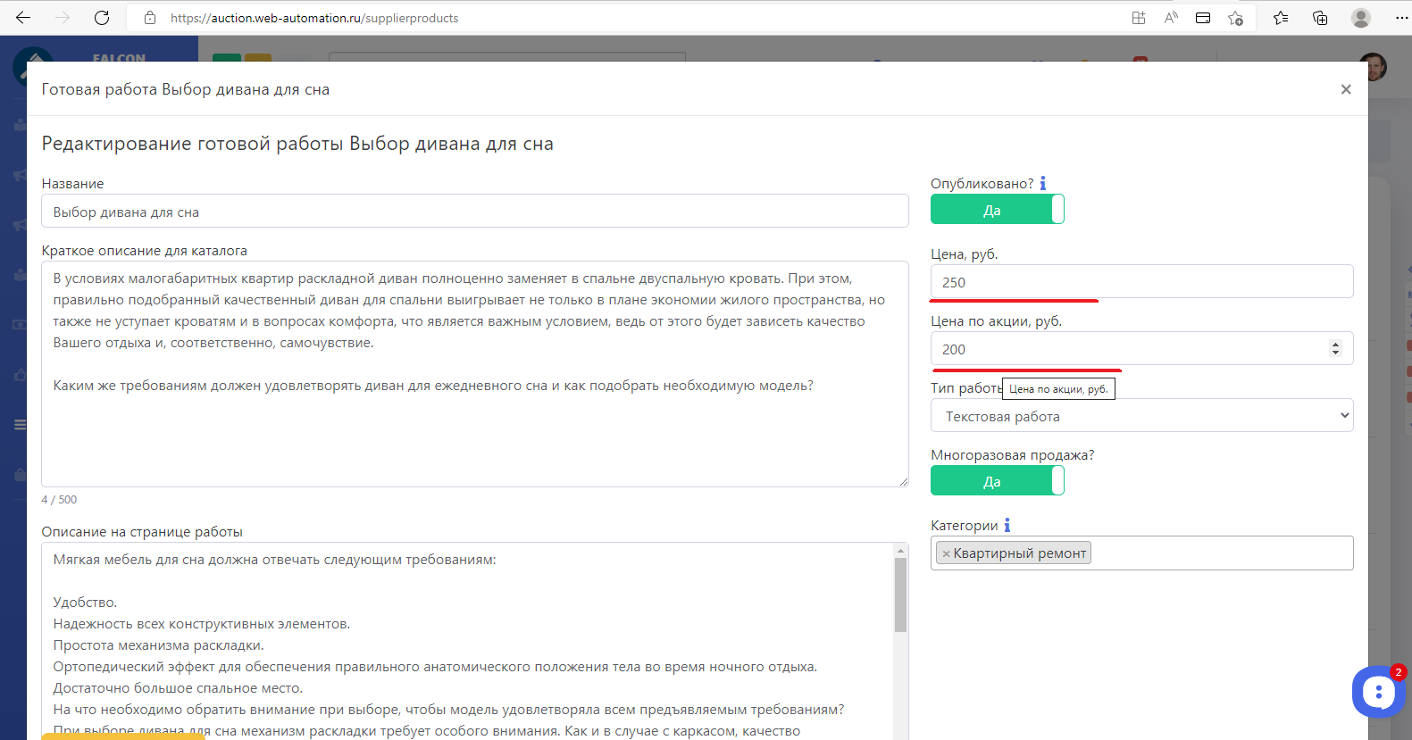
Task: Remove the Квартирный ремонт category tag
Action: point(946,553)
